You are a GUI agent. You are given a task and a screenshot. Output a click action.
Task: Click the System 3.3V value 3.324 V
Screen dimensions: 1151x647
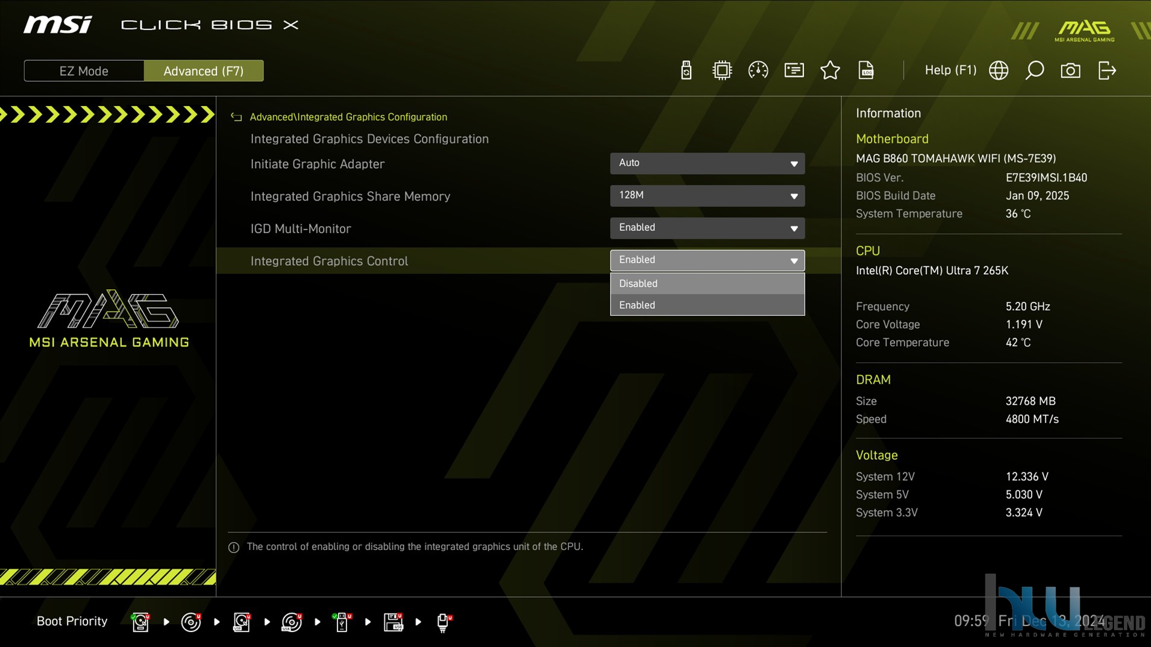point(1024,513)
